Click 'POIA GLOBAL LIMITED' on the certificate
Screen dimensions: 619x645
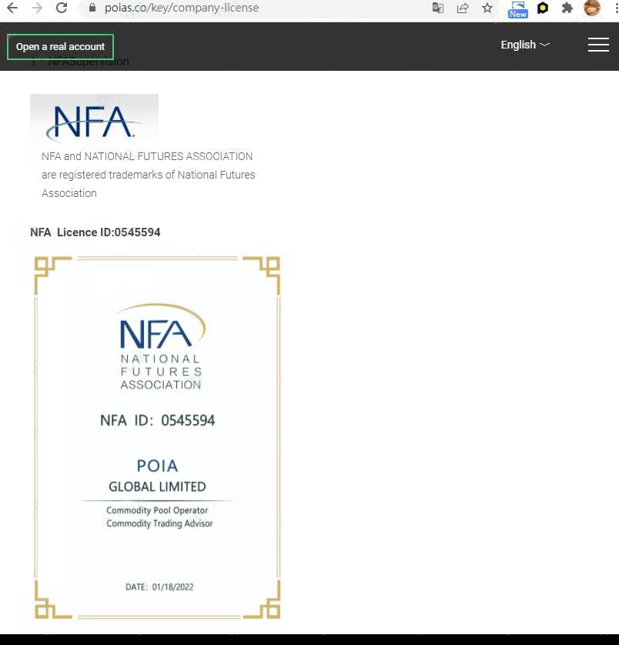pyautogui.click(x=157, y=476)
